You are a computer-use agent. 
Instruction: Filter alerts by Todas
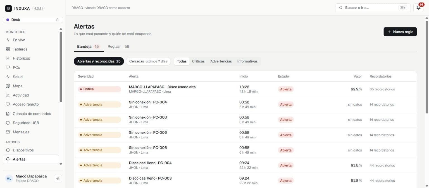tap(182, 61)
